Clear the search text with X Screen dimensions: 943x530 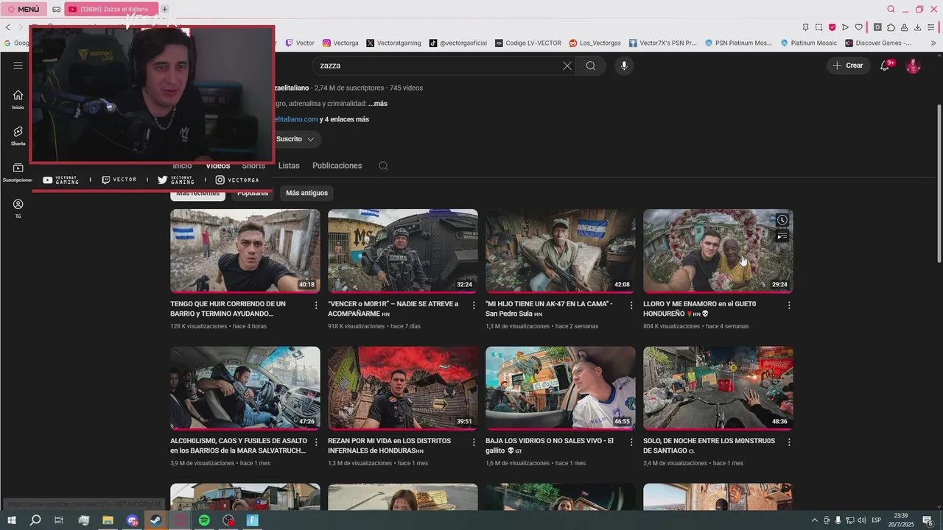(x=567, y=66)
